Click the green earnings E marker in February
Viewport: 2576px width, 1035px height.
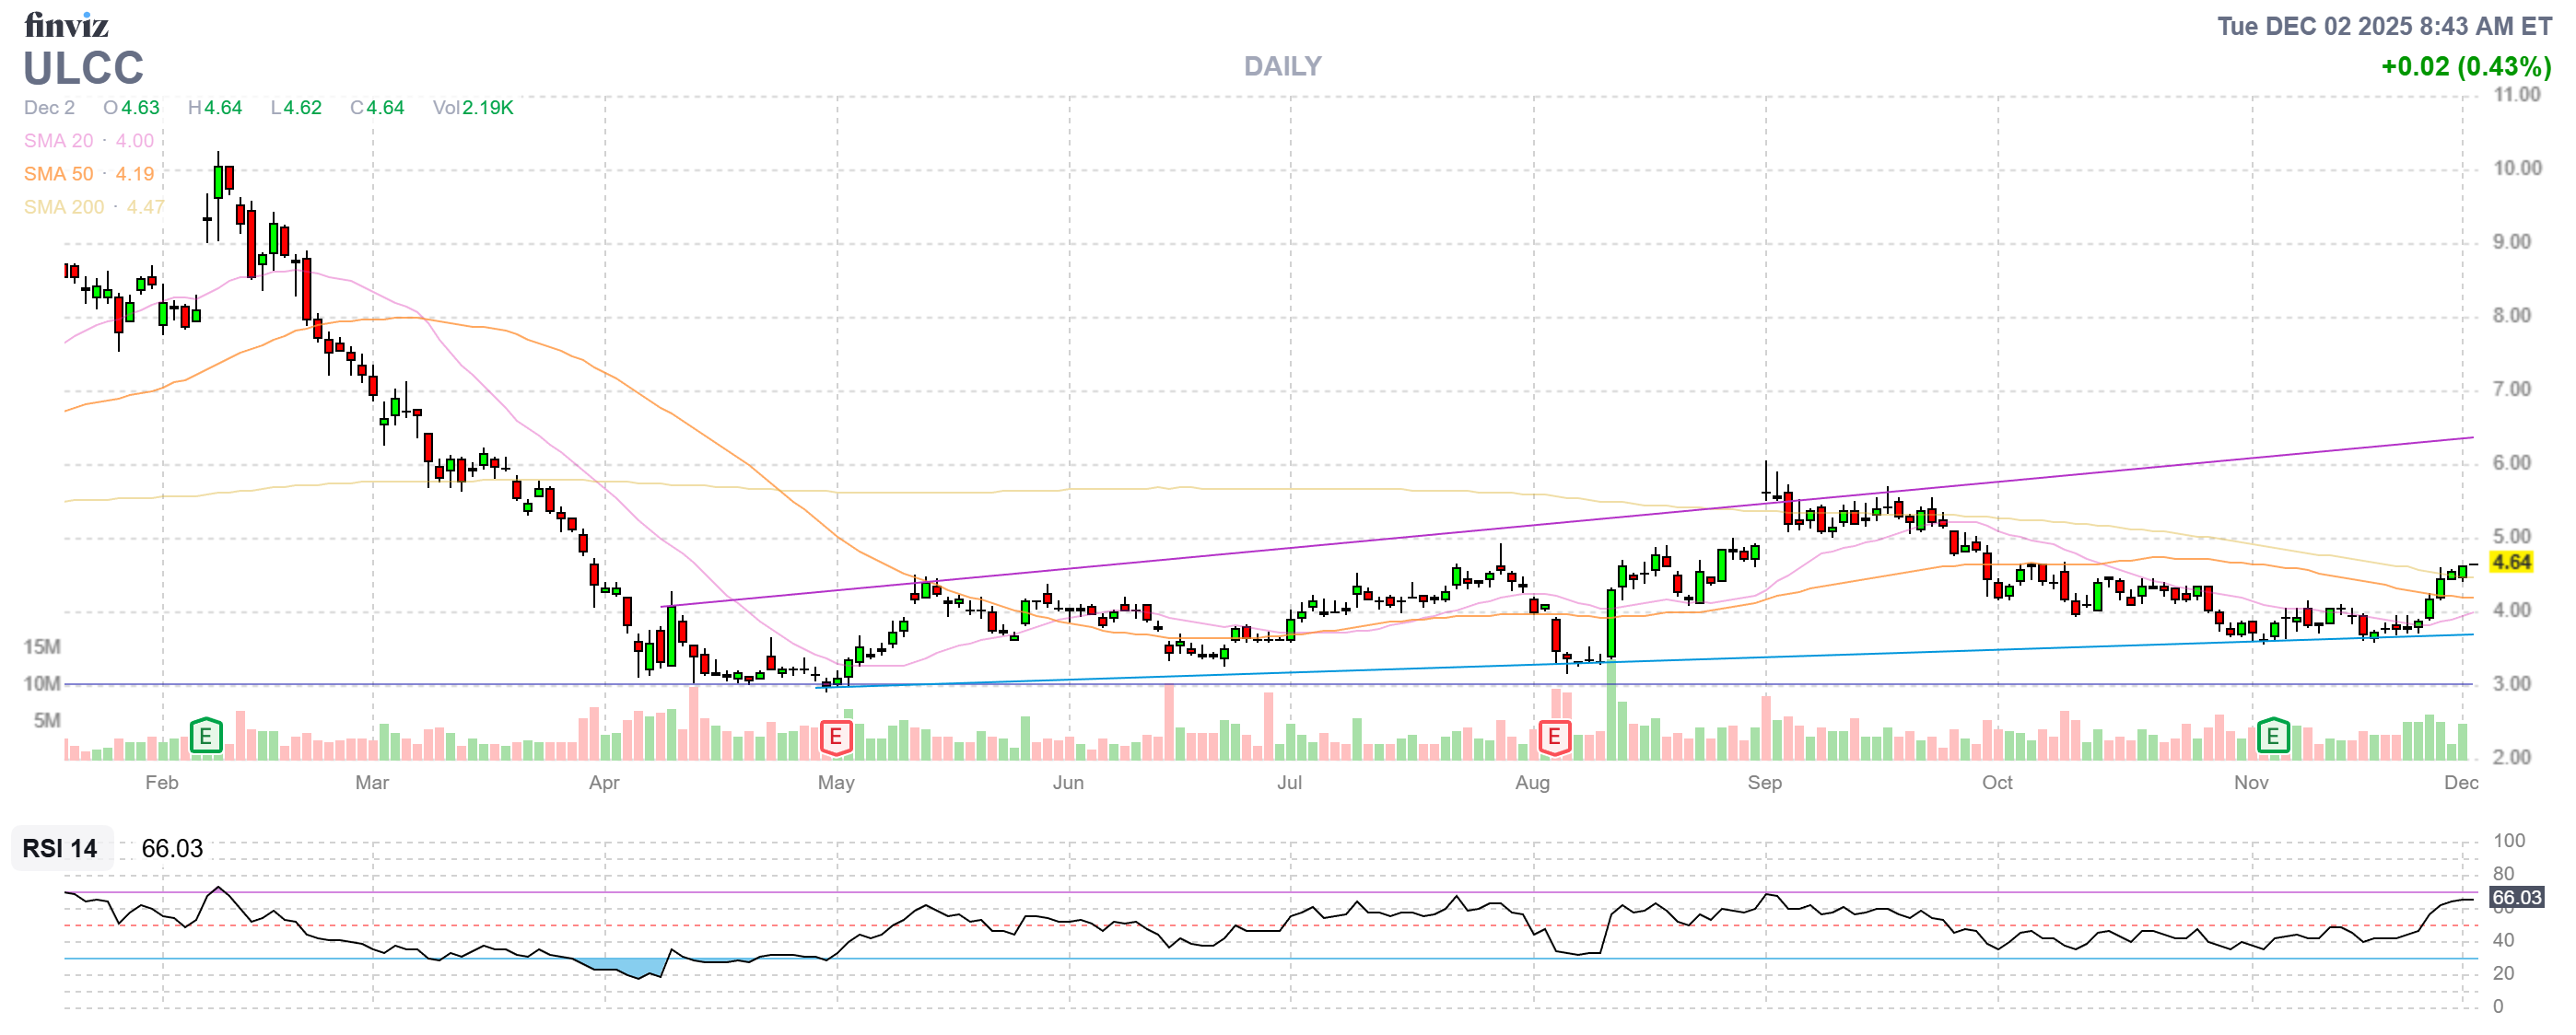205,738
